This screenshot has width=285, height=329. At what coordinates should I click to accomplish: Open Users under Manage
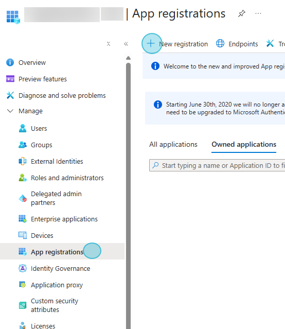coord(39,128)
